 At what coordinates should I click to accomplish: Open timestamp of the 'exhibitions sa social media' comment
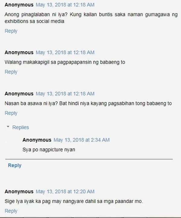point(65,5)
